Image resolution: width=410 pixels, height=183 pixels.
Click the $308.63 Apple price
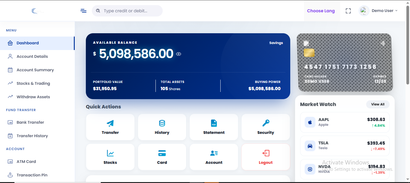tap(376, 120)
